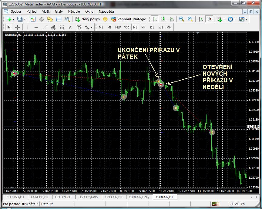Open the Navigator folder-star icon
Viewport: 262px width, 209px height.
tap(50, 19)
